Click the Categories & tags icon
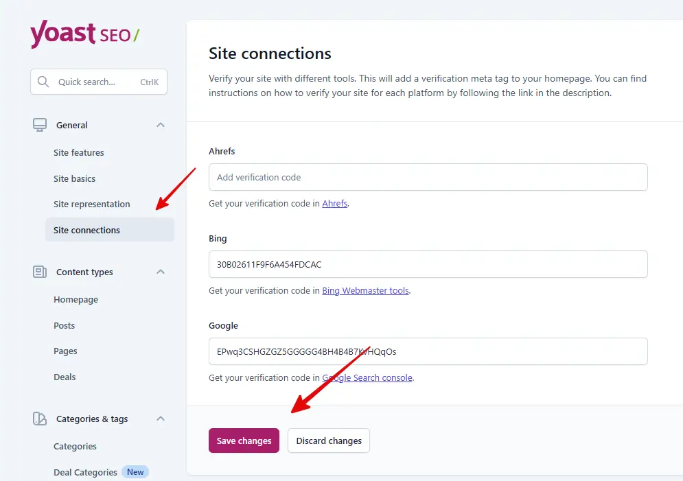Image resolution: width=683 pixels, height=481 pixels. tap(39, 419)
